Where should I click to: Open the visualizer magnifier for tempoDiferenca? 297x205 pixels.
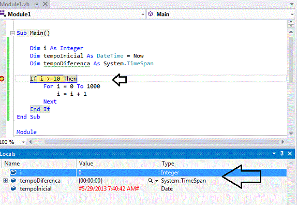tap(151, 181)
